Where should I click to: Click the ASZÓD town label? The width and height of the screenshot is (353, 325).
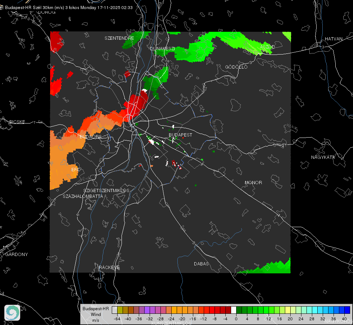point(268,47)
